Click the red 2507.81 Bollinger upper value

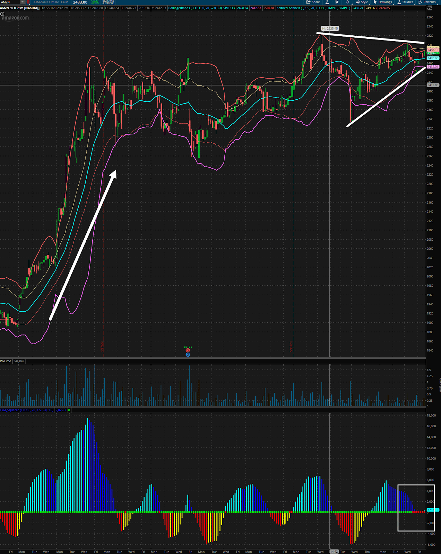click(x=269, y=8)
